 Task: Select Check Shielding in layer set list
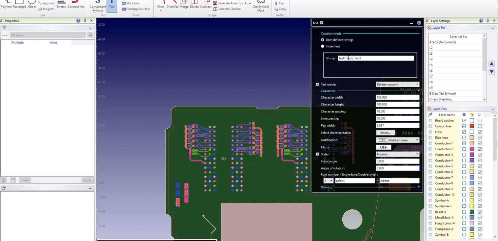tap(455, 99)
